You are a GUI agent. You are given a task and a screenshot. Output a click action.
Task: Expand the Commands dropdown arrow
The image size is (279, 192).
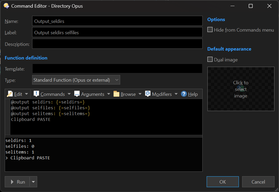coord(69,94)
